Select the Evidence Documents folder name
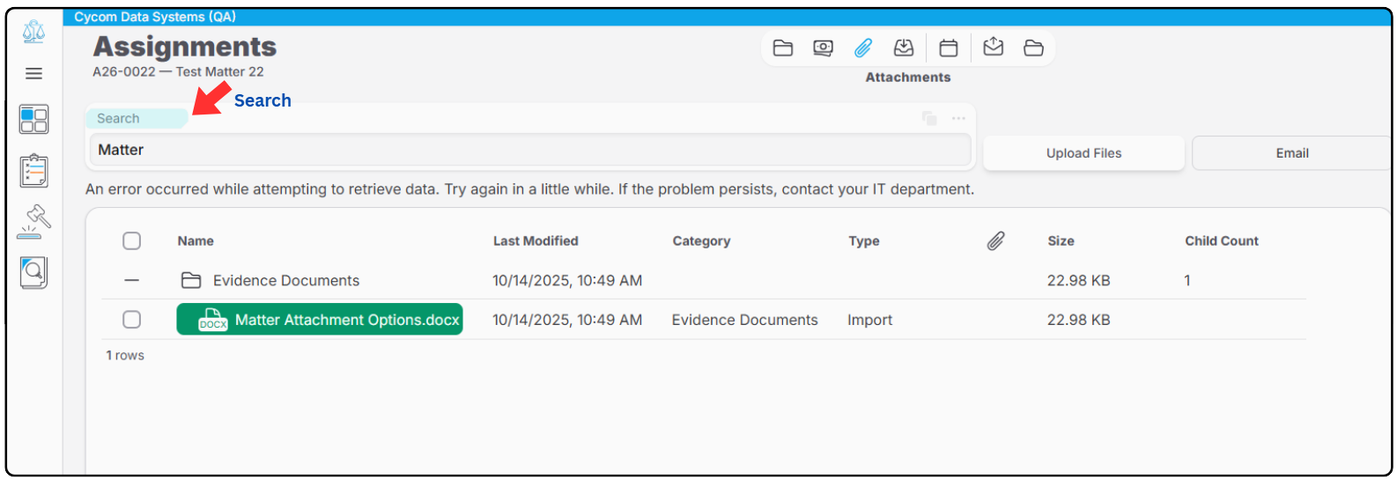Image resolution: width=1397 pixels, height=480 pixels. click(286, 280)
